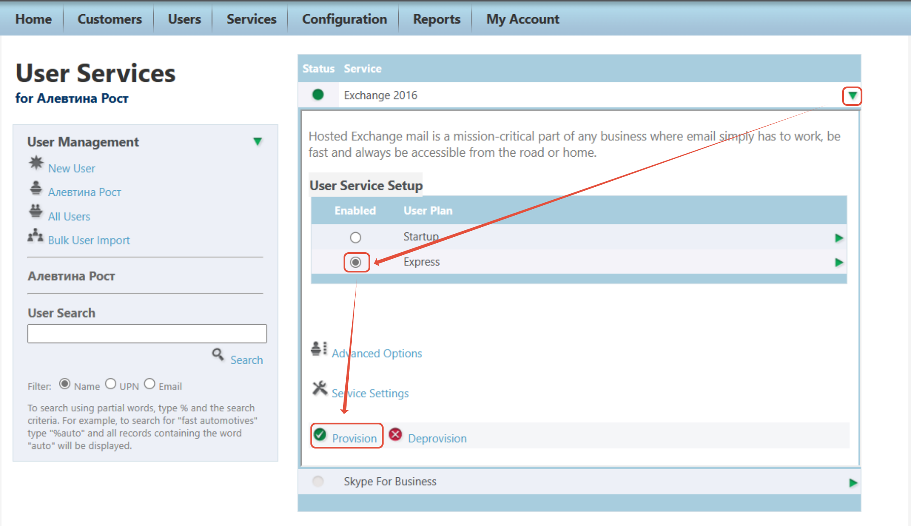Click the Deprovision link
Viewport: 911px width, 526px height.
coord(437,438)
